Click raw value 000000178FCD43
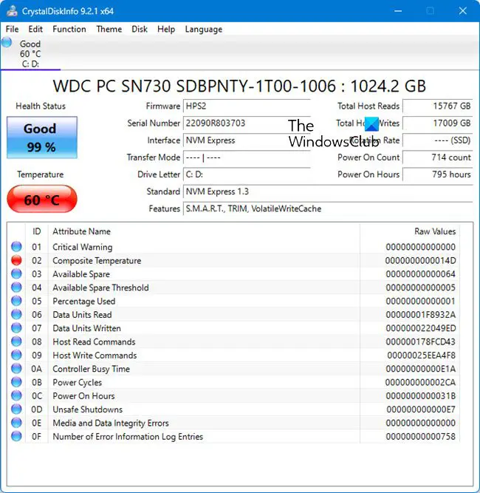Image resolution: width=480 pixels, height=493 pixels. [420, 341]
